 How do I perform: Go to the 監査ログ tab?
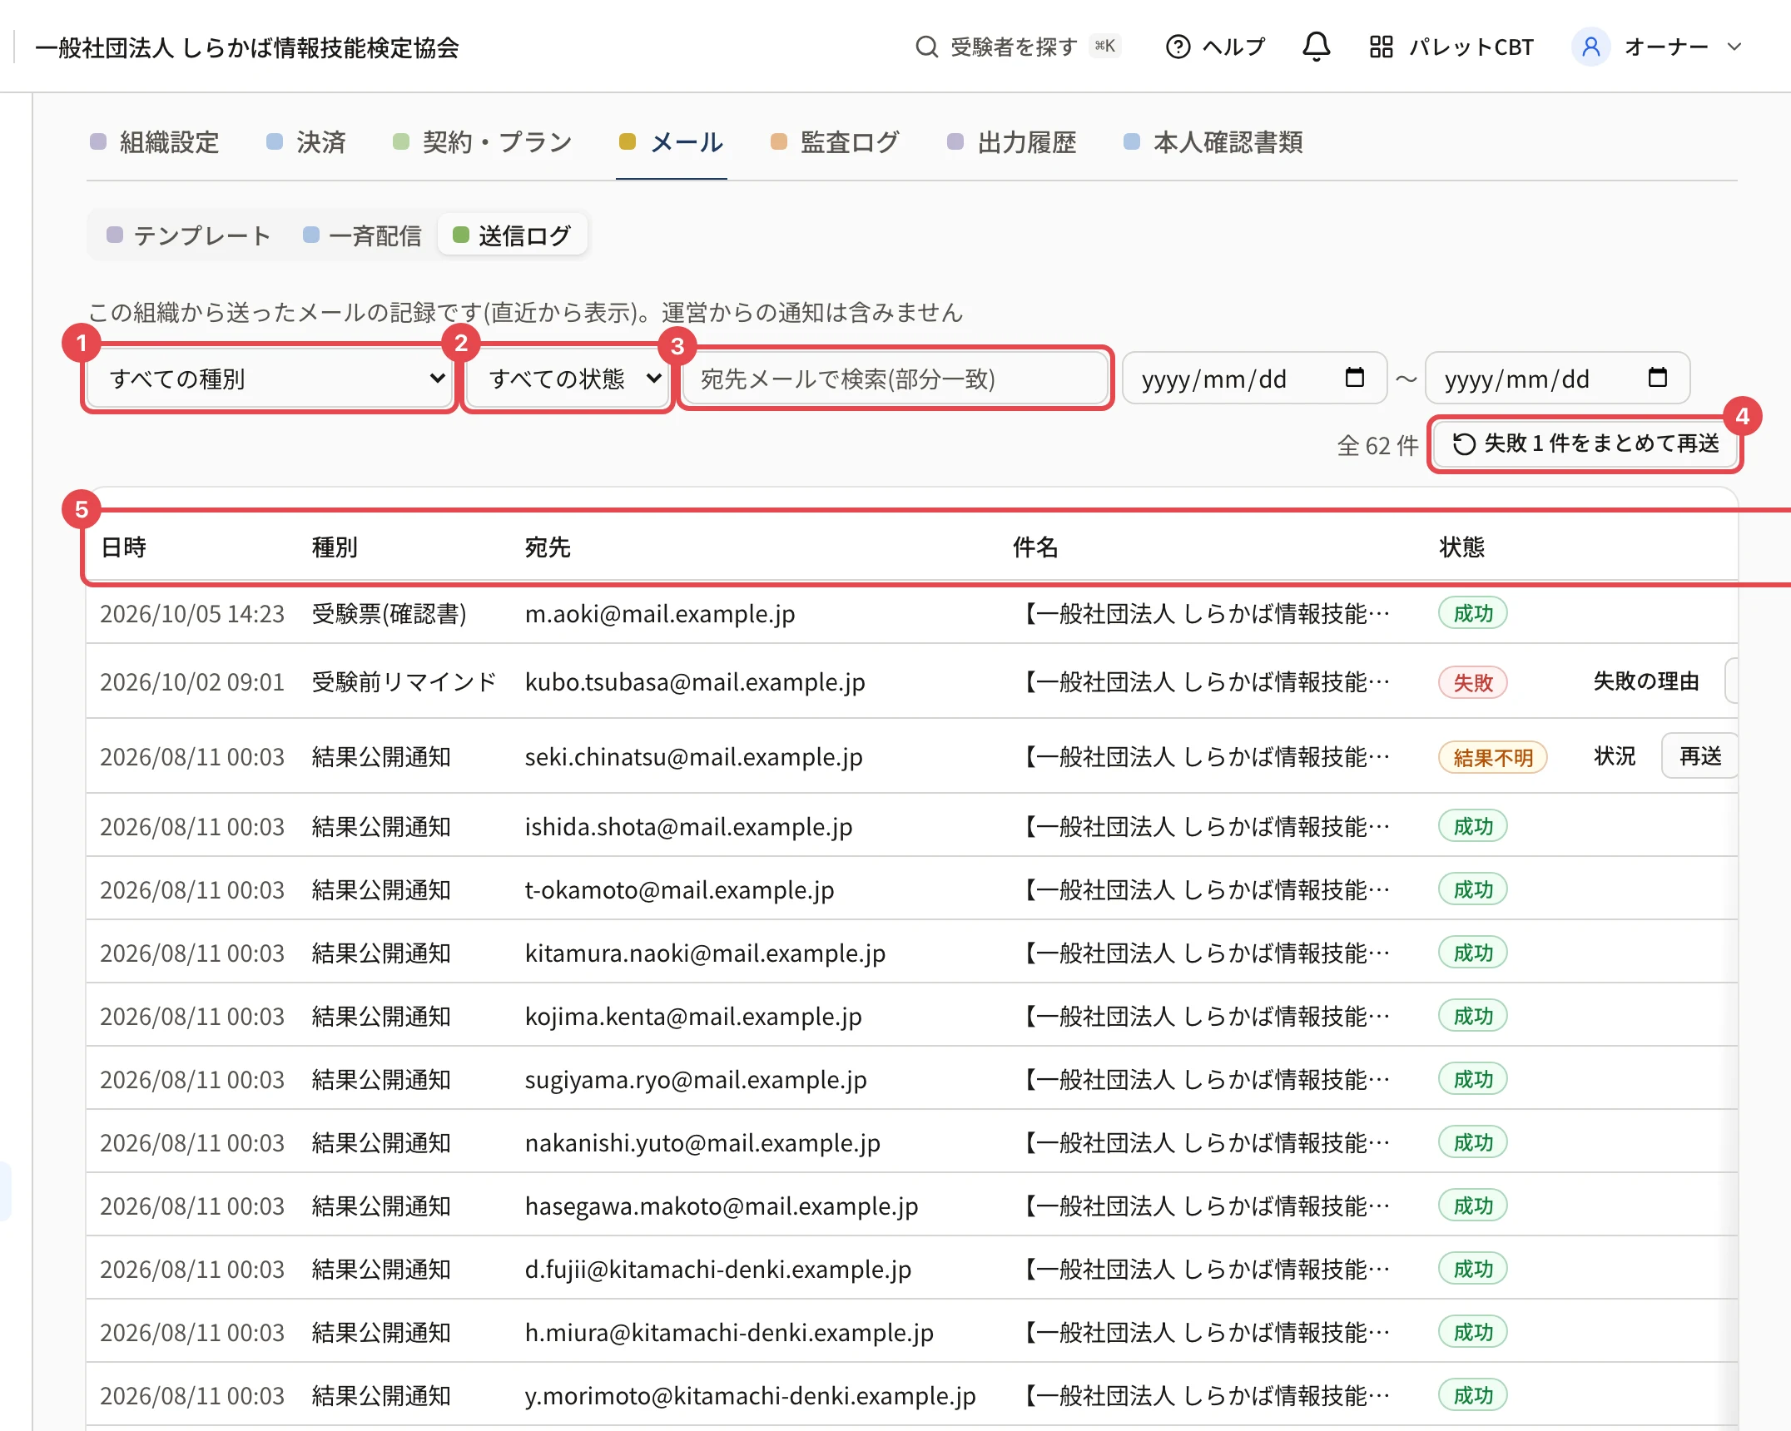tap(836, 142)
